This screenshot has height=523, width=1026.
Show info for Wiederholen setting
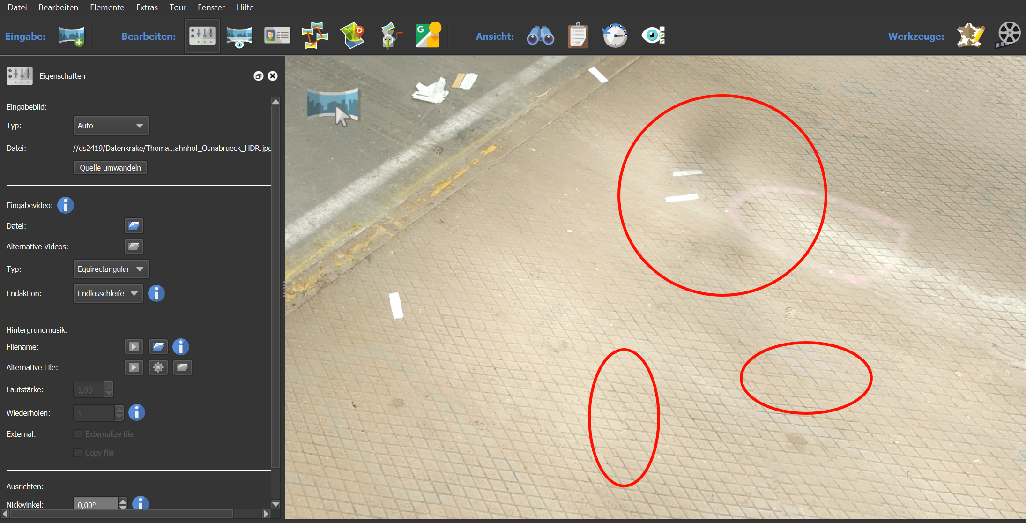(137, 412)
